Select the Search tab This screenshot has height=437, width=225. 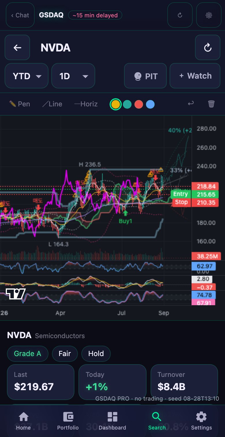click(x=157, y=421)
